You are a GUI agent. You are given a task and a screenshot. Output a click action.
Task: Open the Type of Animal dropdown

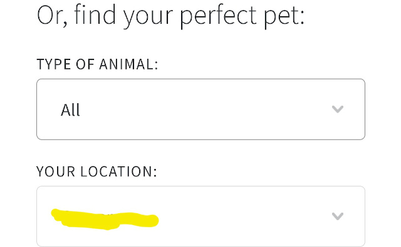200,109
